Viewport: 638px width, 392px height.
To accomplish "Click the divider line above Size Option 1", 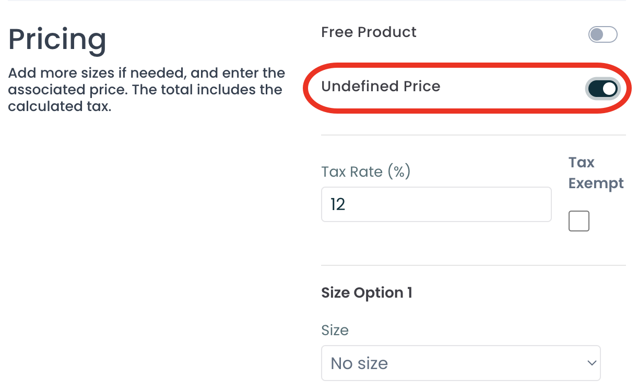I will 472,265.
